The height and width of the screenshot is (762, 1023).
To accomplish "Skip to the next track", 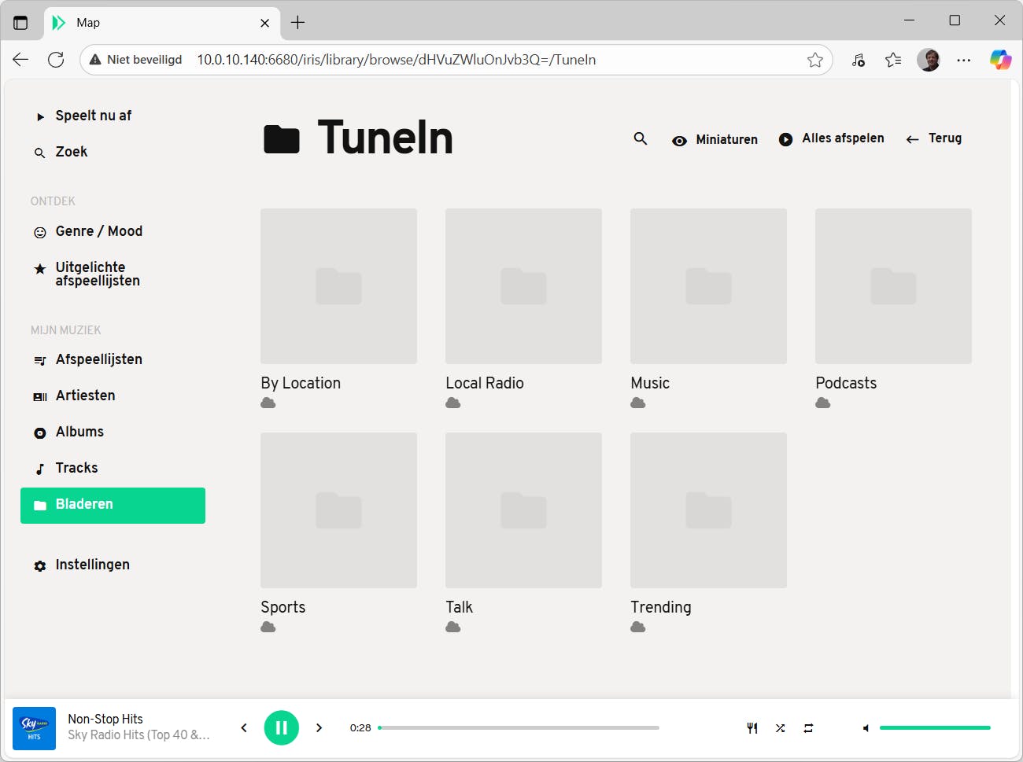I will click(319, 727).
